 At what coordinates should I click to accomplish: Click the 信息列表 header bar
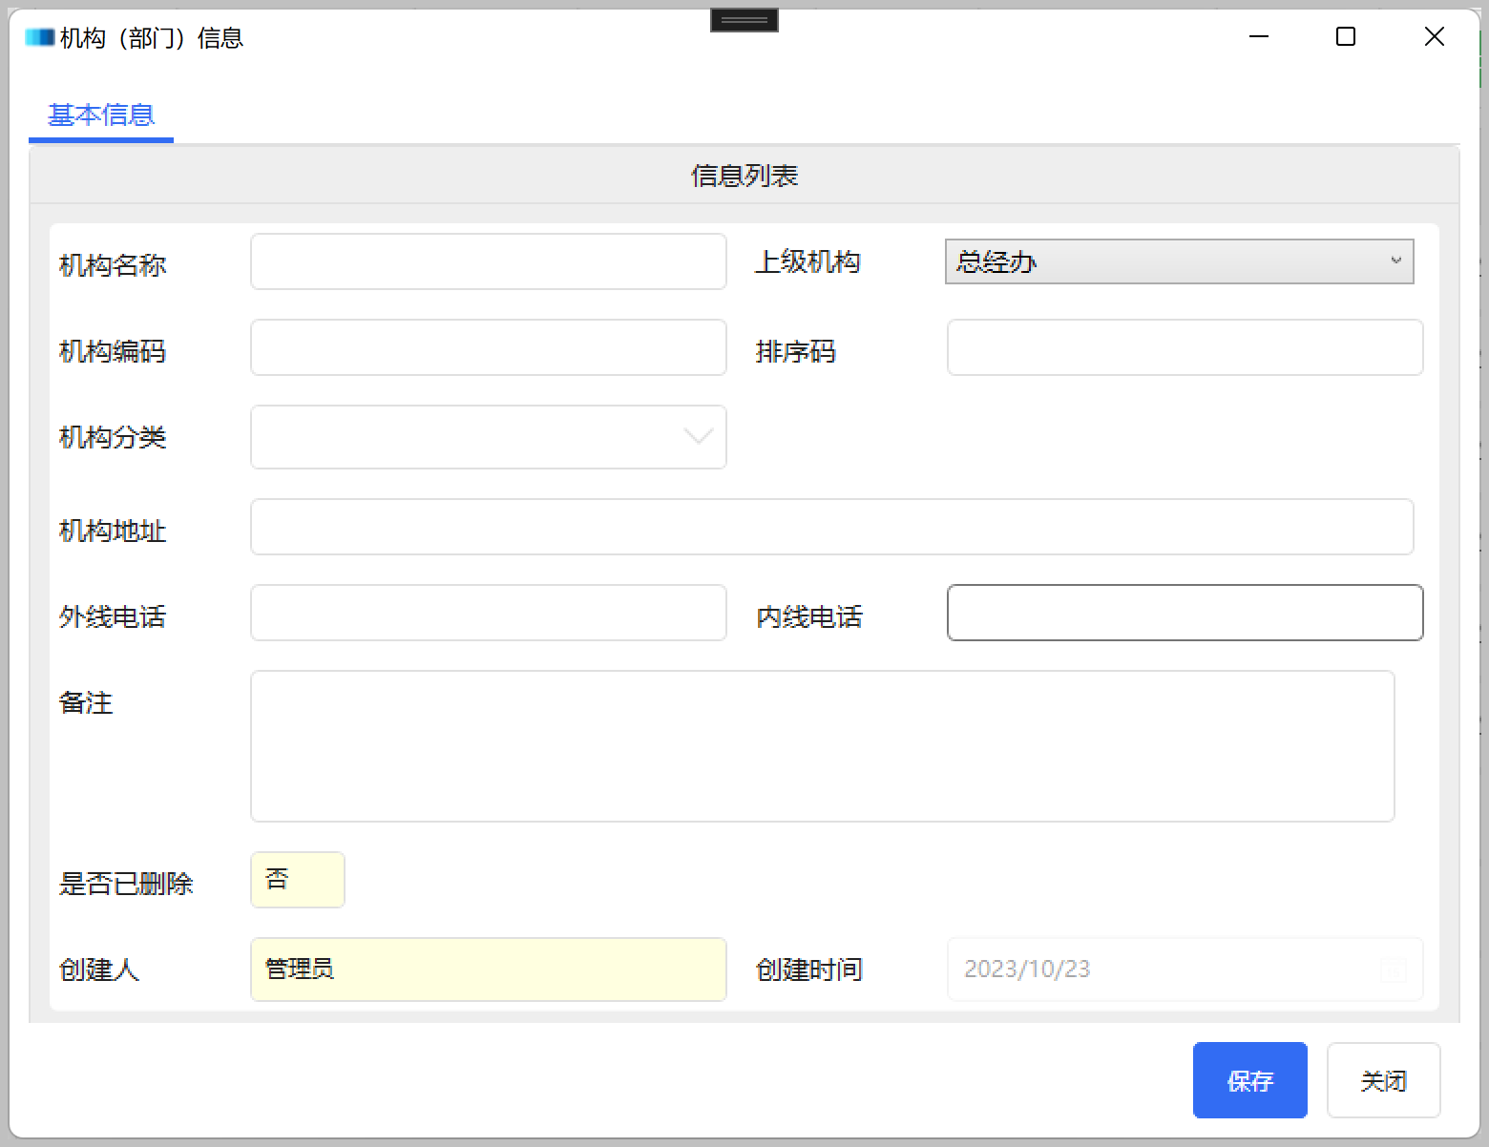tap(744, 176)
